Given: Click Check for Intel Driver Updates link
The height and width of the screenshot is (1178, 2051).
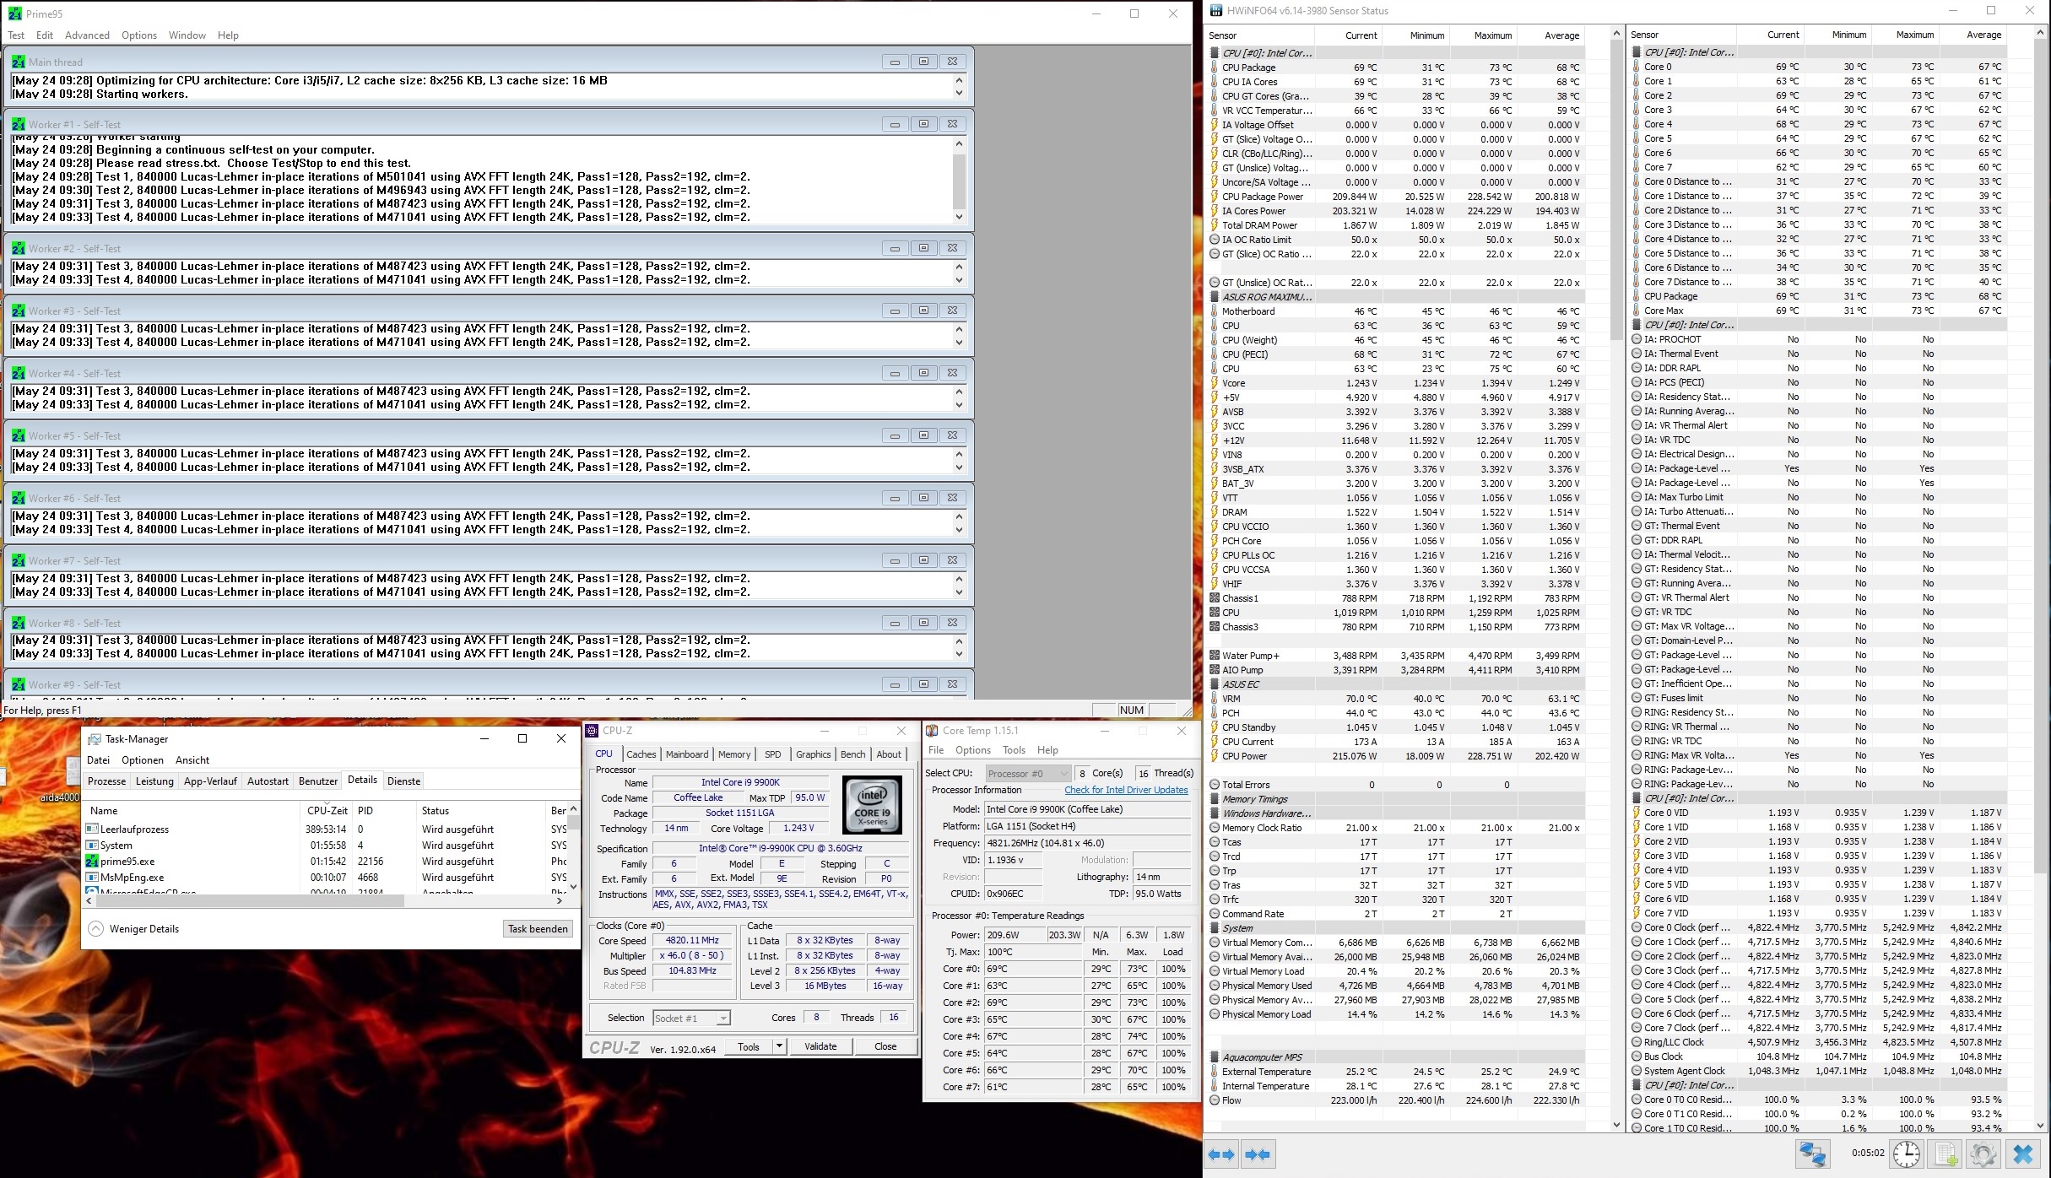Looking at the screenshot, I should pos(1125,791).
